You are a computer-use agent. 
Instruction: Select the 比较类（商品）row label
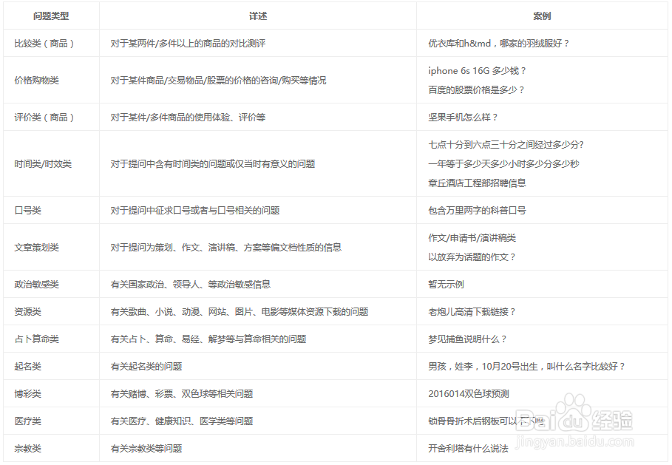pyautogui.click(x=47, y=43)
